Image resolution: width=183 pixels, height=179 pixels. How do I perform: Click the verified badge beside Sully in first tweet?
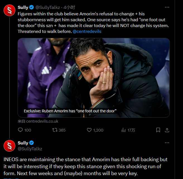(x=32, y=7)
